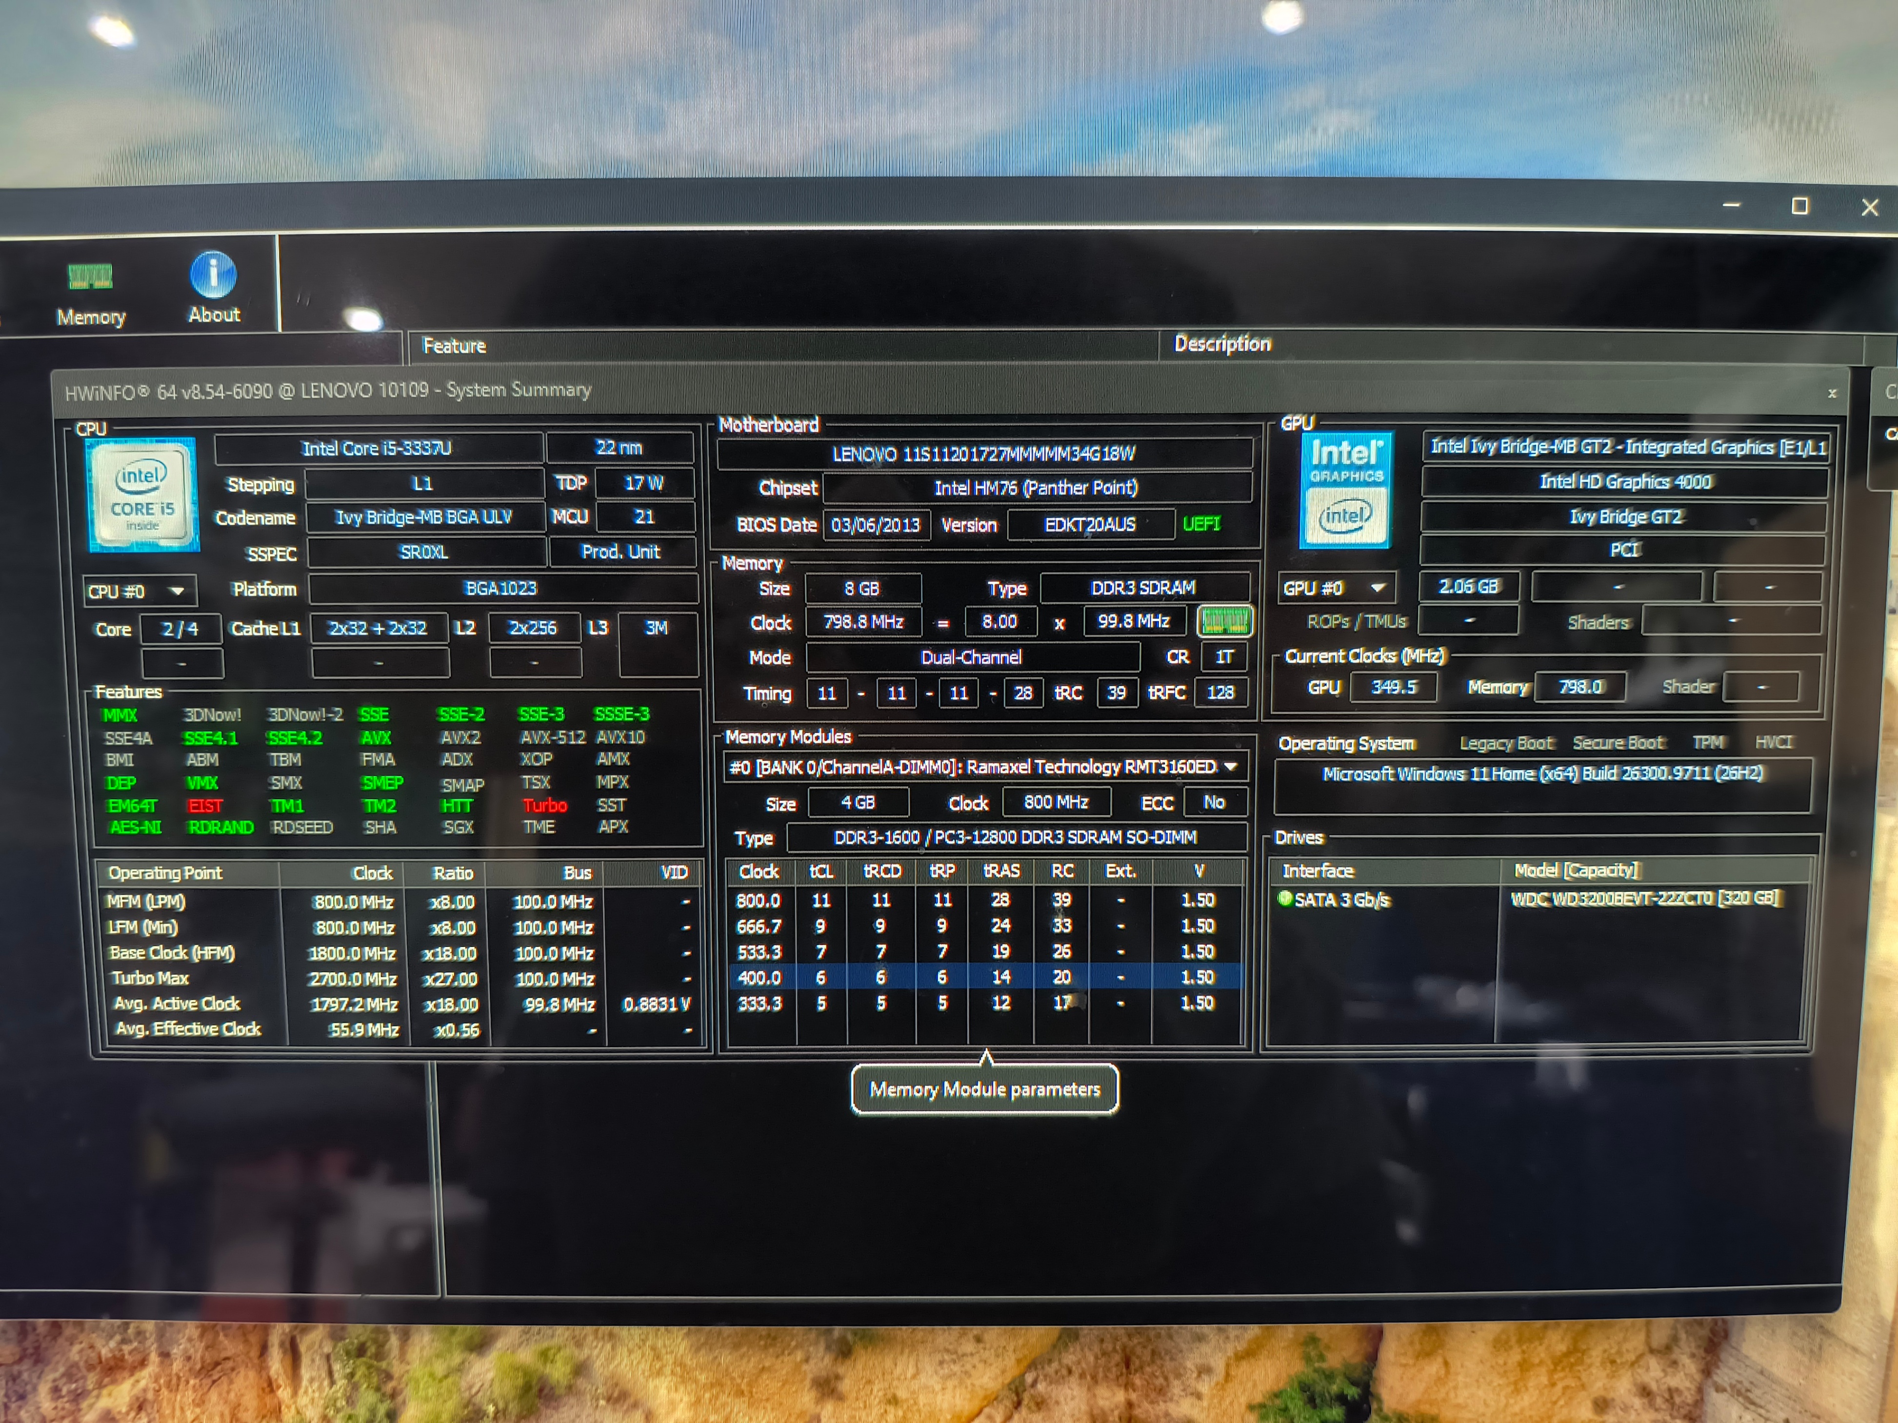Click the Intel Core i5 CPU logo
This screenshot has height=1423, width=1898.
click(x=142, y=496)
